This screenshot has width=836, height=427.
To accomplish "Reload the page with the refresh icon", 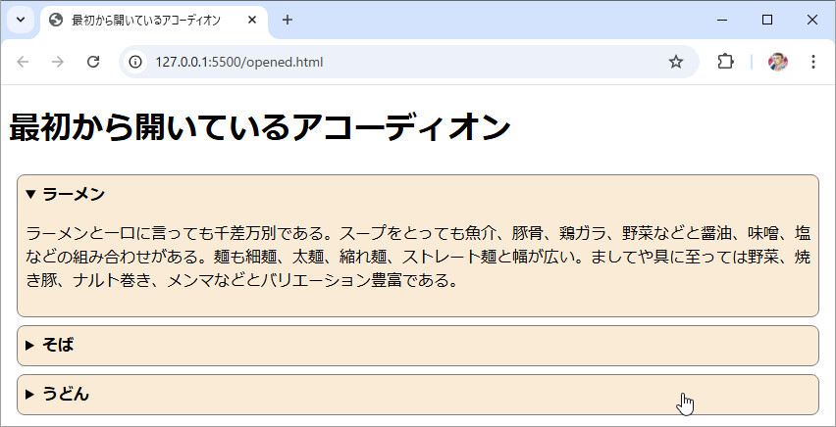I will click(x=93, y=62).
